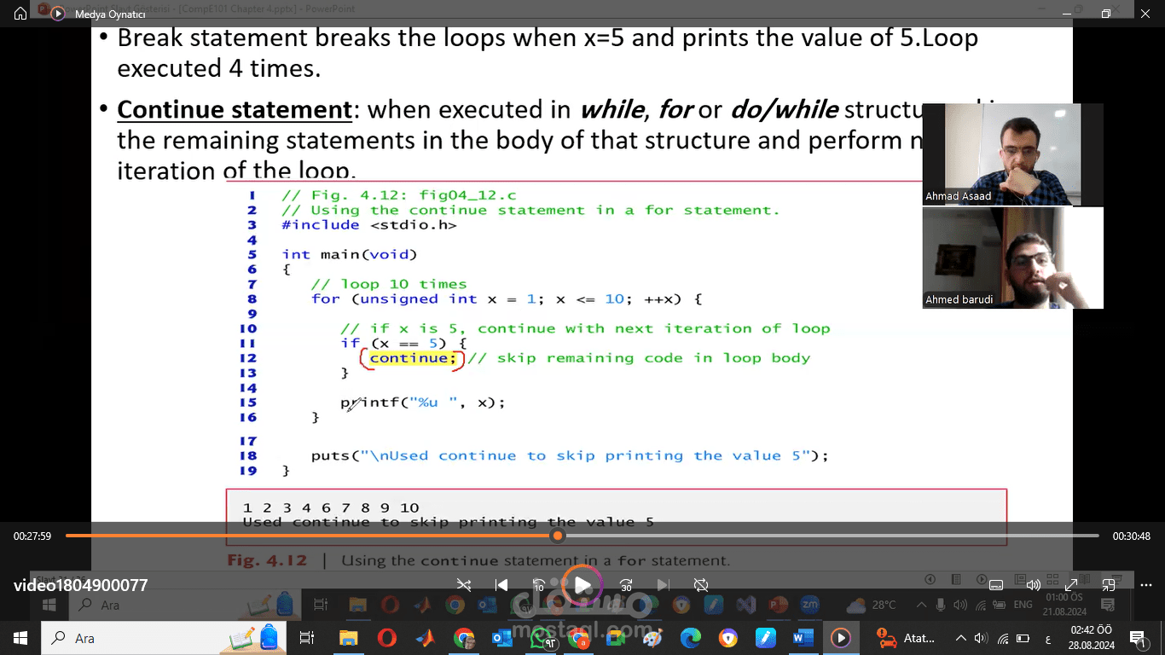Go to Media Player home
Image resolution: width=1165 pixels, height=655 pixels.
20,14
